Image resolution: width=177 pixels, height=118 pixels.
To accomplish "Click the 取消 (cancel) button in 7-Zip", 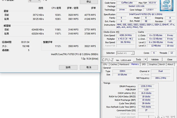I will [89, 67].
